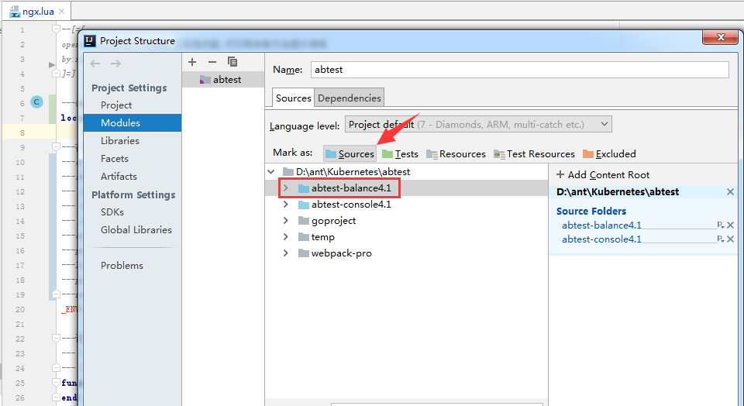Remove abtest-balance4.1 from source folders
744x406 pixels.
[x=730, y=225]
